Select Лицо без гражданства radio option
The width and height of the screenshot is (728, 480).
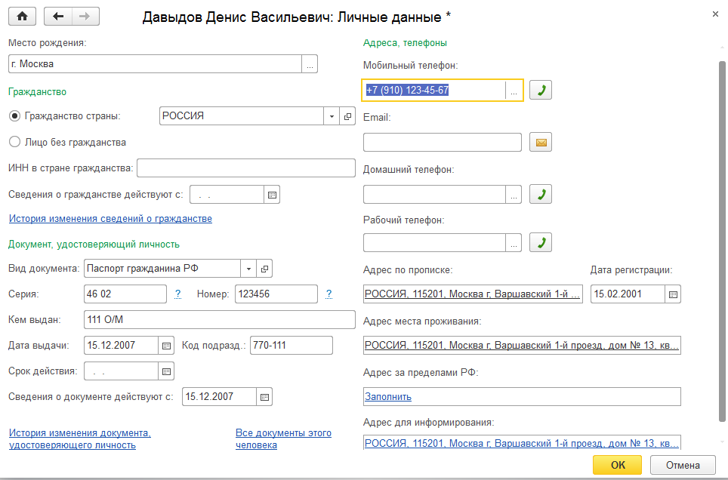click(x=15, y=142)
